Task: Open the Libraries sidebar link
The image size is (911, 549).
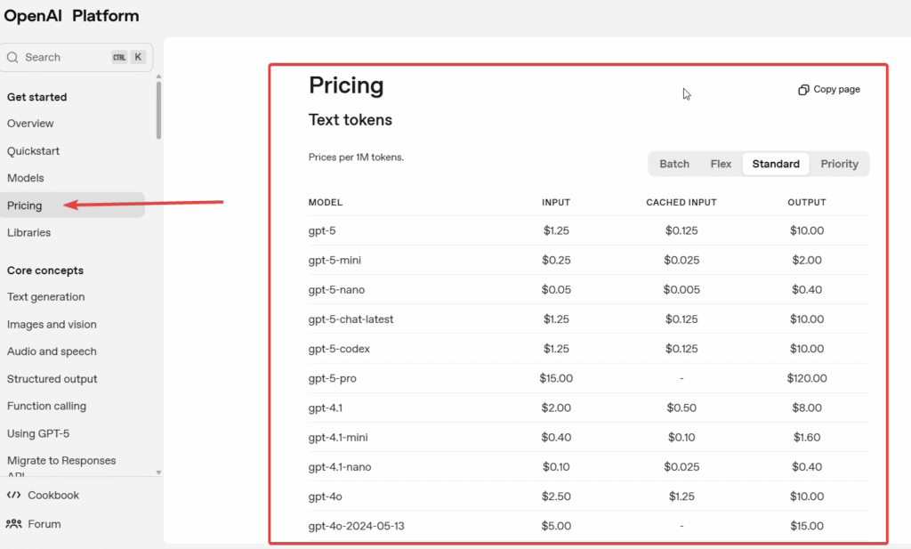Action: point(29,232)
